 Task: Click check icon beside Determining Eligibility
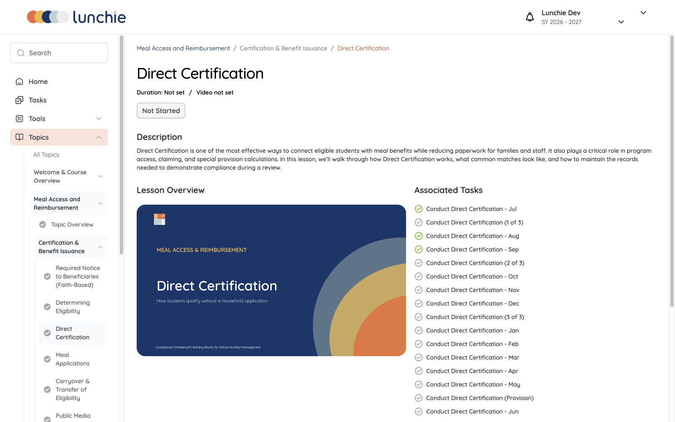pos(47,307)
